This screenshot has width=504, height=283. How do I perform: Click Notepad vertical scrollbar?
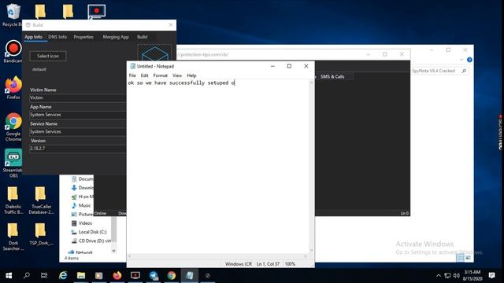(311, 166)
